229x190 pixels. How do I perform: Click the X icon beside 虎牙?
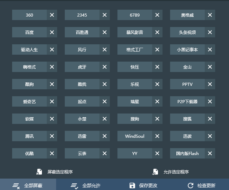[105, 67]
